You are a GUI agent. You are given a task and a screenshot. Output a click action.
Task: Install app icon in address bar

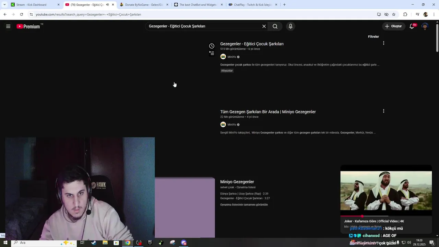click(x=379, y=14)
